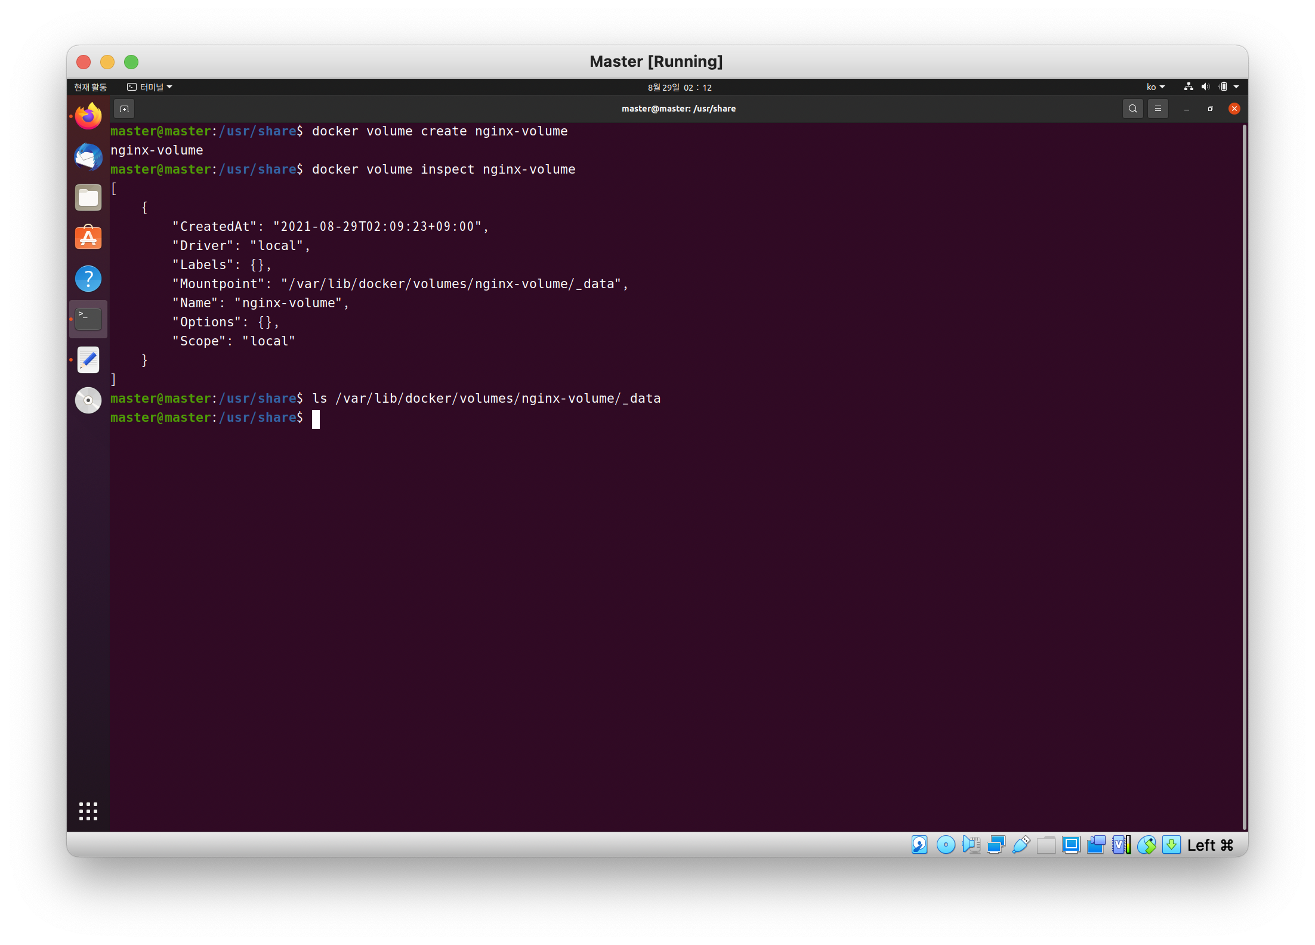Image resolution: width=1315 pixels, height=945 pixels.
Task: Open the ko input language dropdown
Action: [1155, 87]
